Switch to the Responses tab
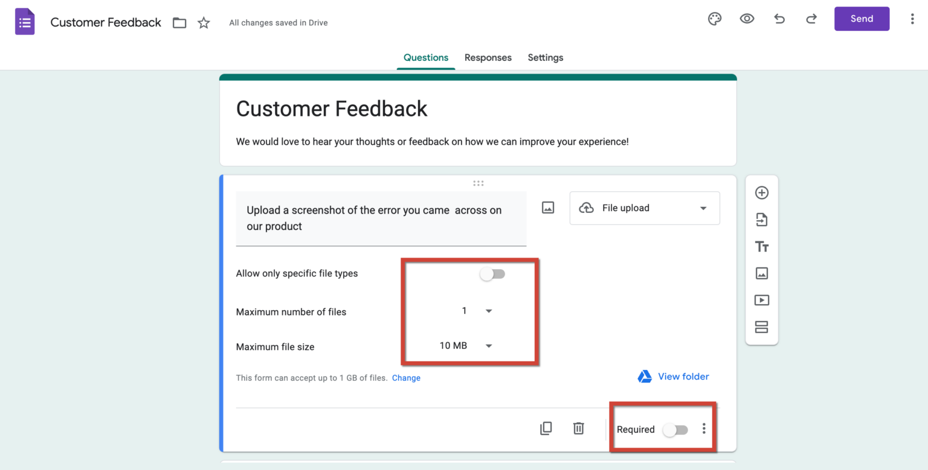928x470 pixels. (x=488, y=57)
